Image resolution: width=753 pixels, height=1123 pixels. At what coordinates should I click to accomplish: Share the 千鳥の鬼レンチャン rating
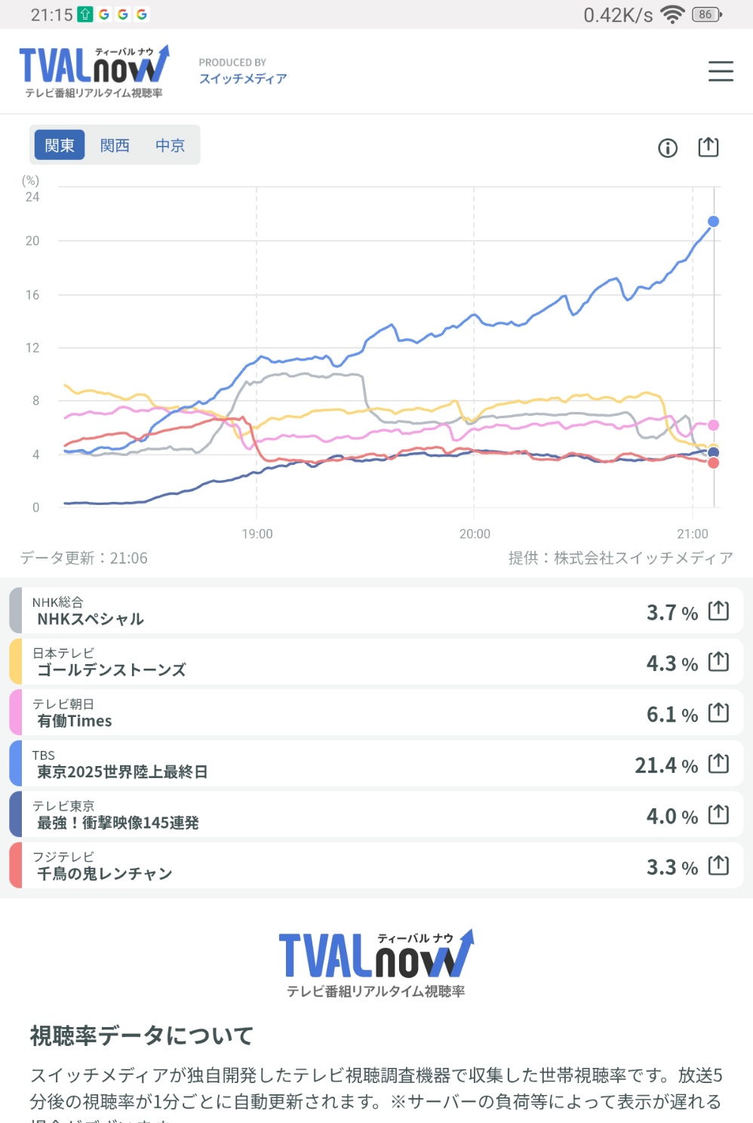click(x=718, y=866)
